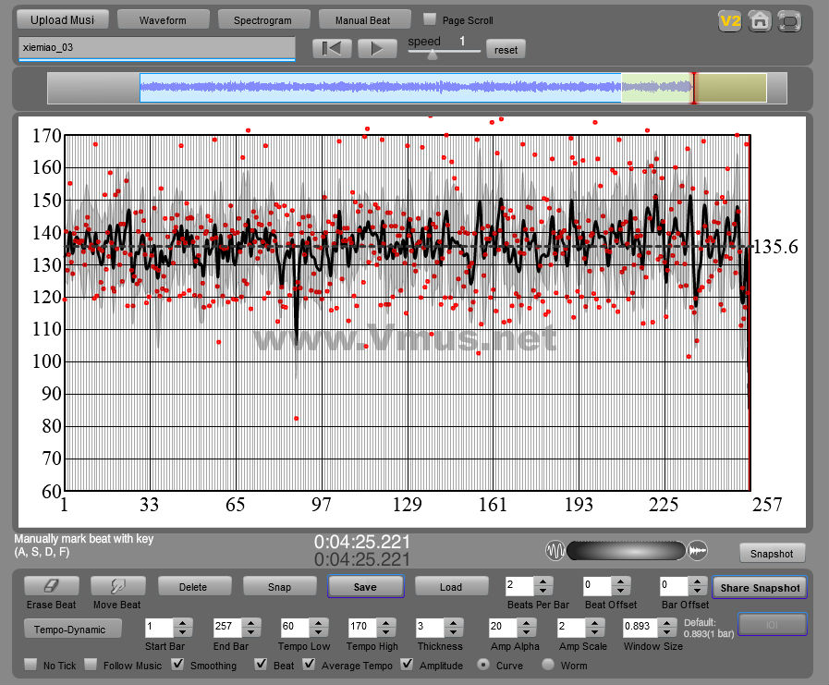Click the xiemiao_03 file name field

156,48
